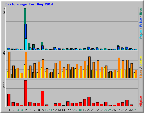Click day 18 on the x-axis
The image size is (144, 113).
tap(80, 110)
